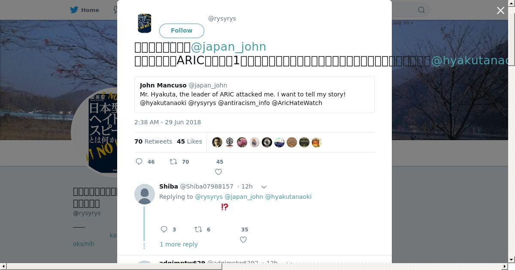Image resolution: width=515 pixels, height=270 pixels.
Task: Open the @rysyrys profile avatar in the tweet header
Action: point(145,23)
